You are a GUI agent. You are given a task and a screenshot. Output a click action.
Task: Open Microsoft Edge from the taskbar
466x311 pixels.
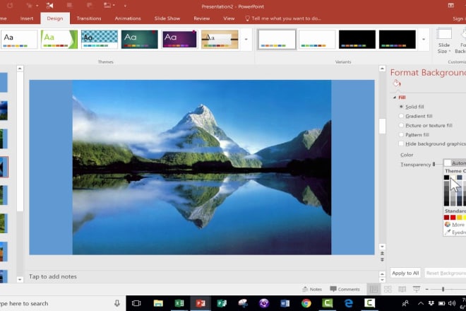point(348,303)
